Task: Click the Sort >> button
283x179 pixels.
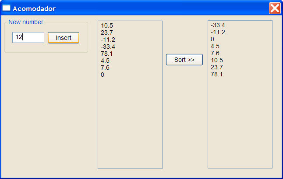Action: pos(184,60)
